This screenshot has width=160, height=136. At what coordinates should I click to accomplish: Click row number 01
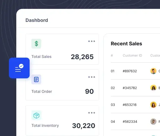[113, 71]
